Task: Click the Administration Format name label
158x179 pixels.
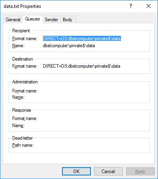Action: [25, 91]
